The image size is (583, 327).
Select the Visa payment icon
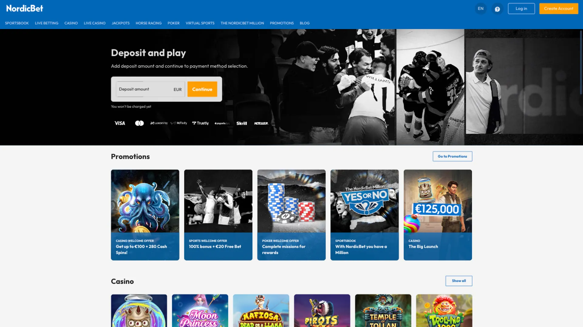[x=120, y=123]
